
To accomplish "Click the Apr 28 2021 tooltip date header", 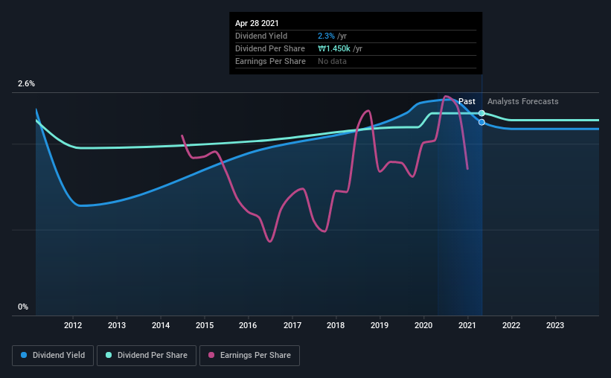I will [x=257, y=23].
